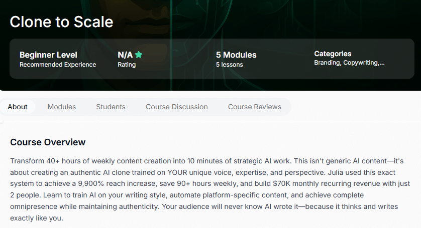Image resolution: width=421 pixels, height=228 pixels.
Task: Click the green rating star icon
Action: click(x=139, y=55)
